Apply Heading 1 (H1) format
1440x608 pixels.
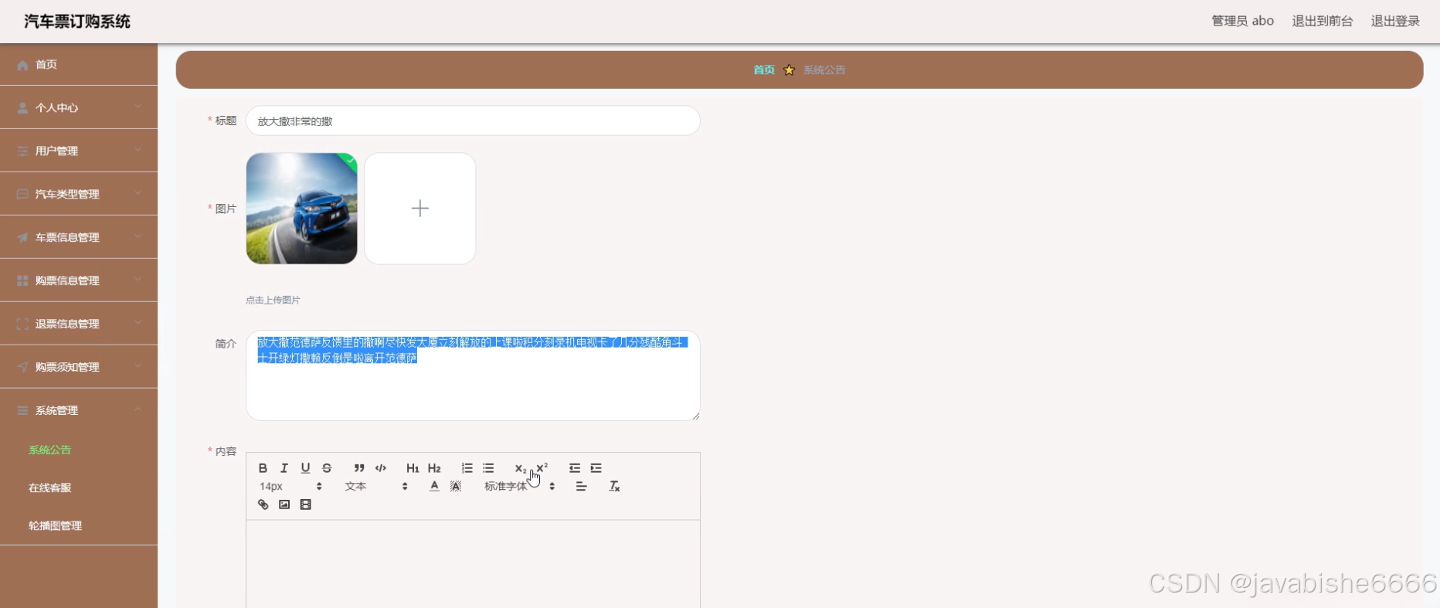pos(413,468)
